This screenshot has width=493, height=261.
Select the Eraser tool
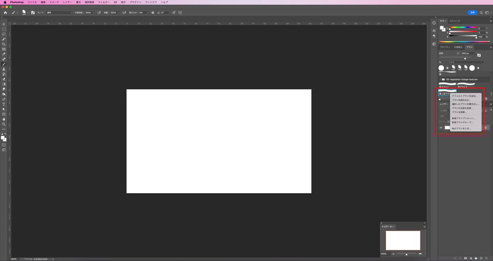click(x=4, y=79)
